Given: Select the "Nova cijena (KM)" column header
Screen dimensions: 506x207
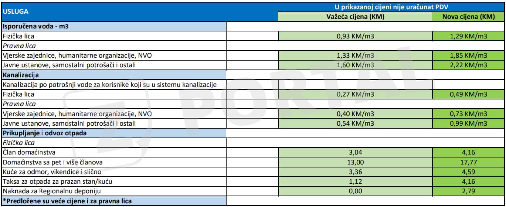Looking at the screenshot, I should pos(468,17).
